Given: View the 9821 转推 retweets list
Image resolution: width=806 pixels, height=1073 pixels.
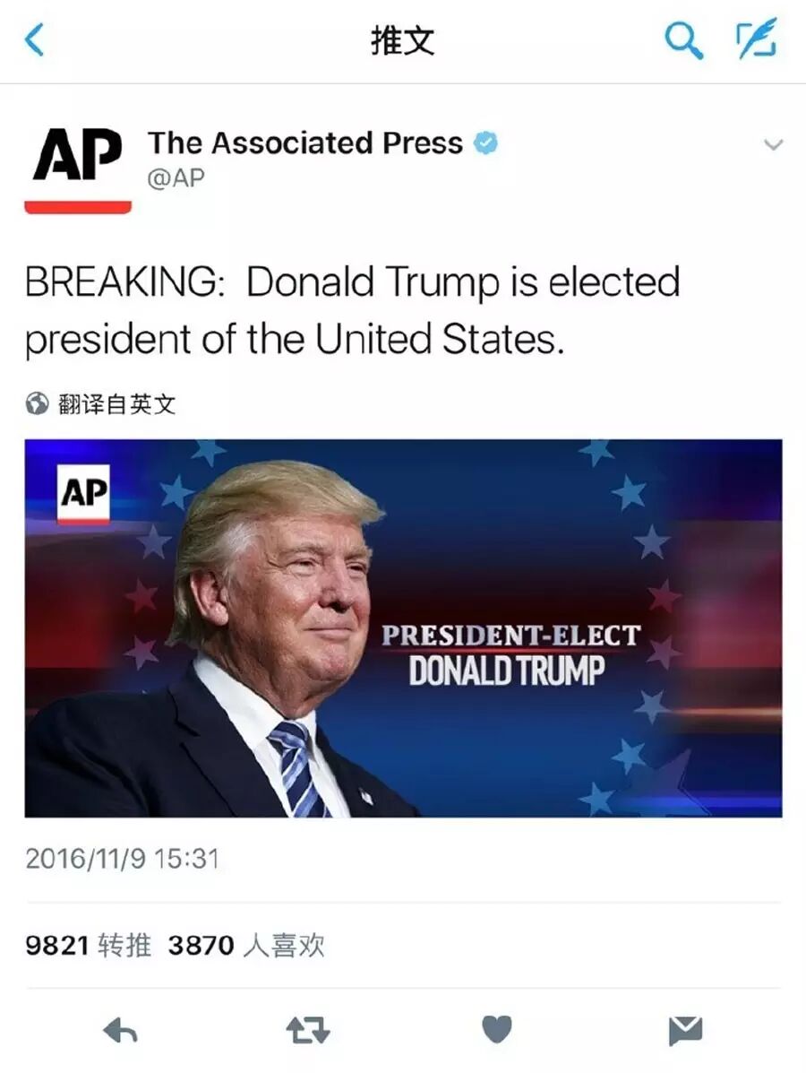Looking at the screenshot, I should pos(88,946).
